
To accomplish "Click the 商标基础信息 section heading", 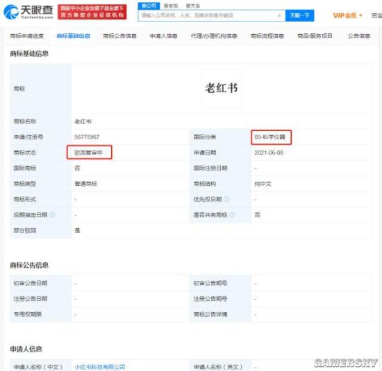I will (29, 53).
